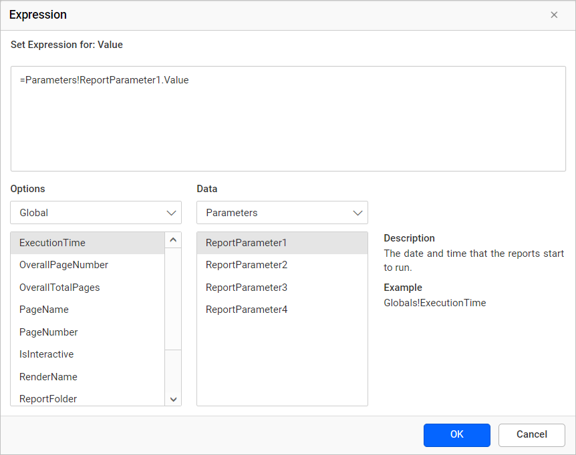Select OverallTotalPages in the options list
576x455 pixels.
click(x=88, y=288)
